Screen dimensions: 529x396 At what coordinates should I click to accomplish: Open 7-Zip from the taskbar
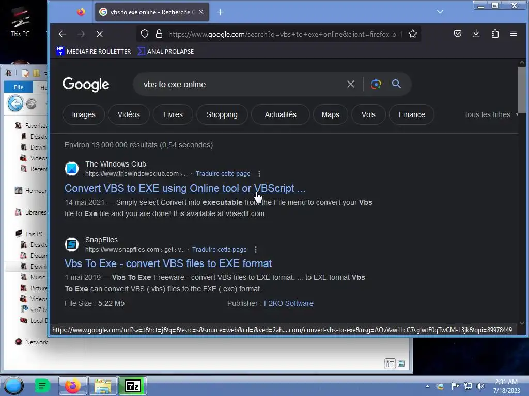click(x=133, y=386)
